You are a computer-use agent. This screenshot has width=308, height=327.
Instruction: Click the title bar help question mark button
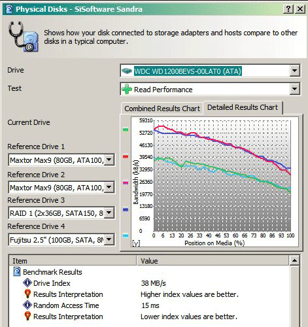(288, 9)
